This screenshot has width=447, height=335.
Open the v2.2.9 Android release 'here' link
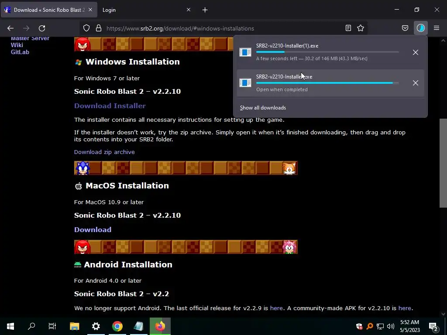276,308
